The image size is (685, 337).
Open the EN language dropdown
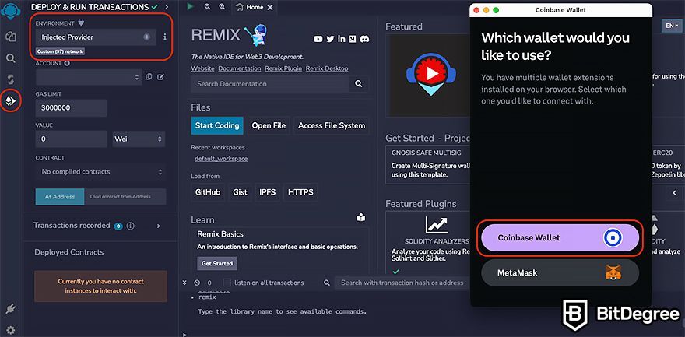click(672, 26)
